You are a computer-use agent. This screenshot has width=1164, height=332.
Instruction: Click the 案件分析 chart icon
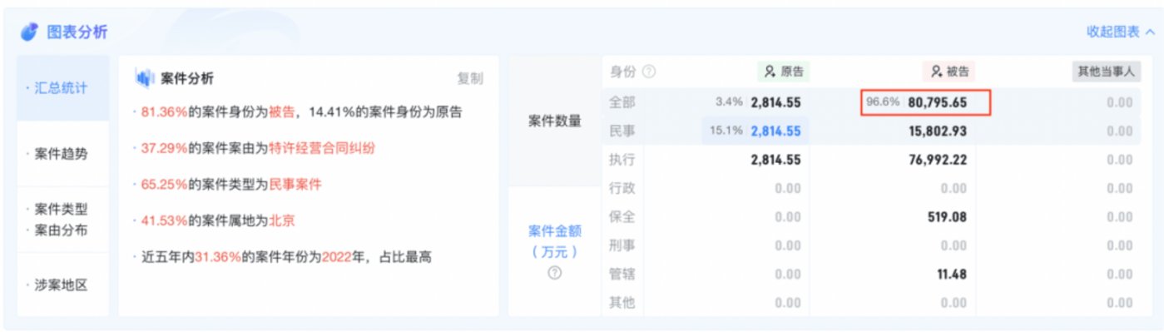pyautogui.click(x=145, y=78)
